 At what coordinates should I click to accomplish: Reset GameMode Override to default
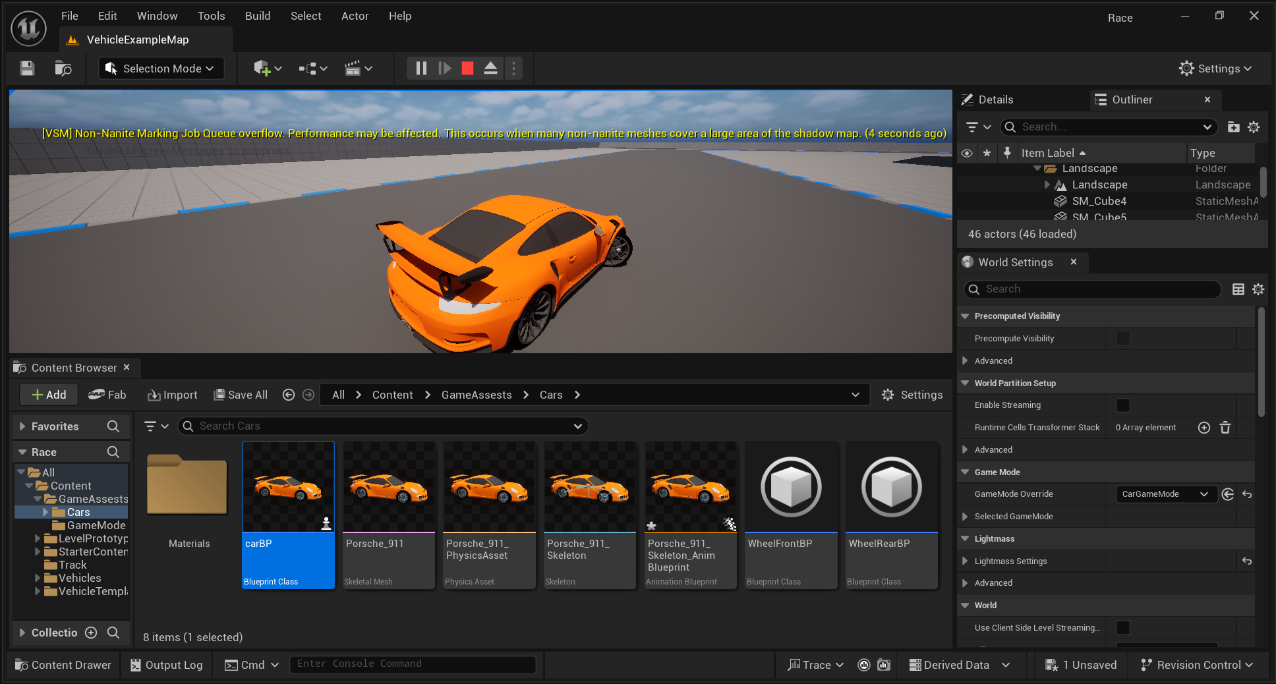1247,494
